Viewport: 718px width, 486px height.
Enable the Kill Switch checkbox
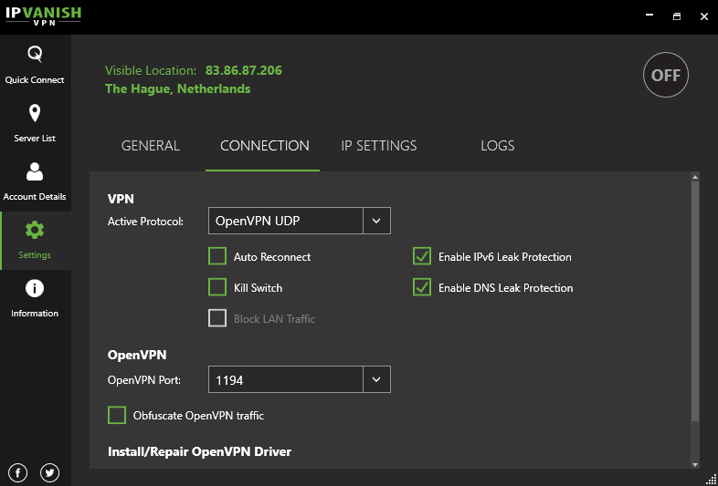click(x=217, y=287)
